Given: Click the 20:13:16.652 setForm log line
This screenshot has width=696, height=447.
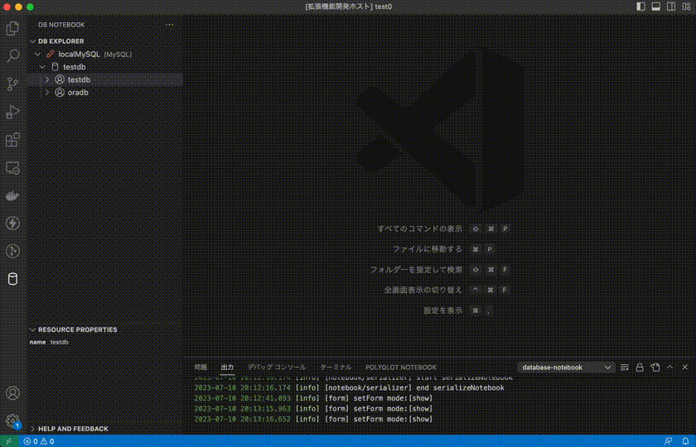Looking at the screenshot, I should (x=313, y=419).
